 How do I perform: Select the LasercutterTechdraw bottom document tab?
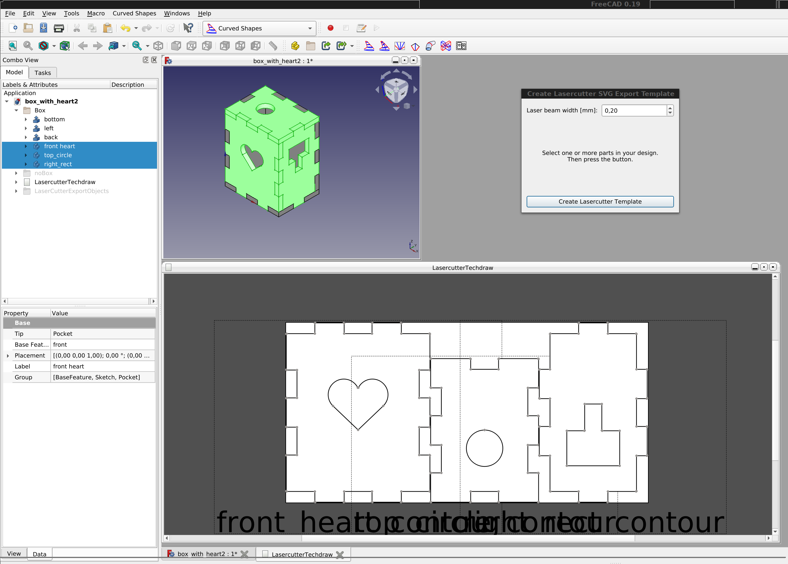point(302,554)
